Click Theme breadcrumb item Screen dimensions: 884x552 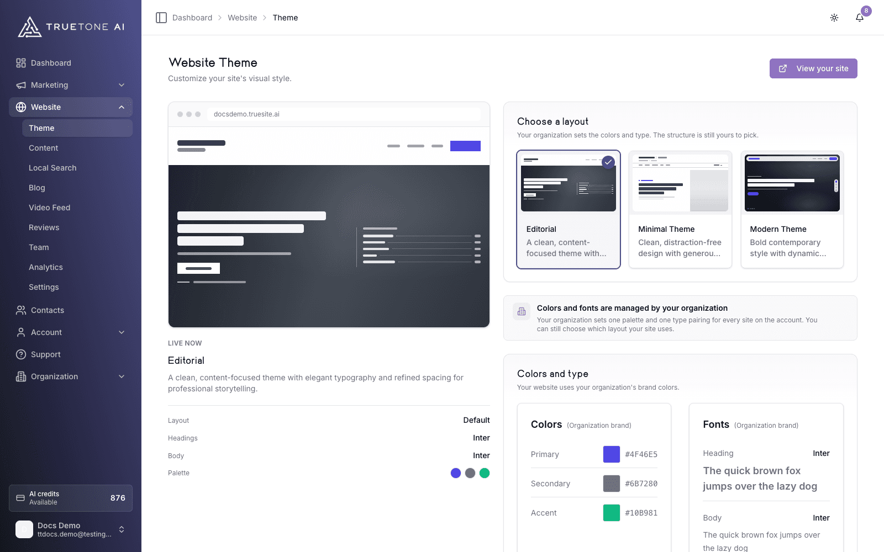point(285,18)
